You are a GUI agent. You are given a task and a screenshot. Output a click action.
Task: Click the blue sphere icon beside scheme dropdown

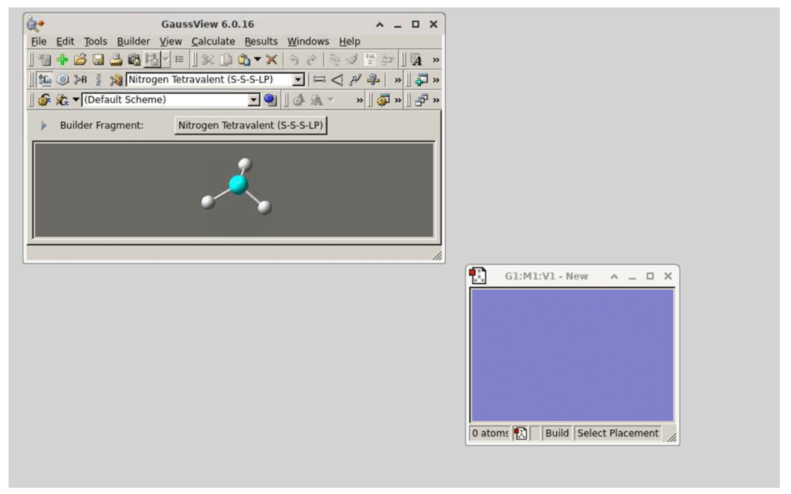tap(270, 100)
